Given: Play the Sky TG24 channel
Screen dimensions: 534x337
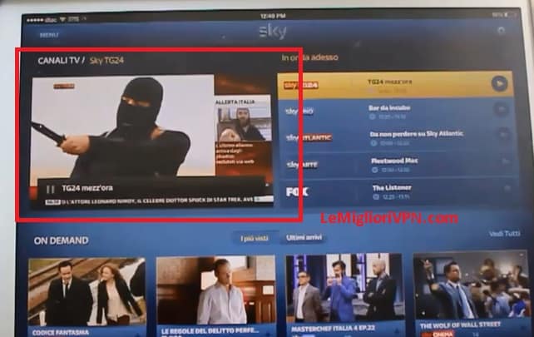Looking at the screenshot, I should click(x=499, y=83).
